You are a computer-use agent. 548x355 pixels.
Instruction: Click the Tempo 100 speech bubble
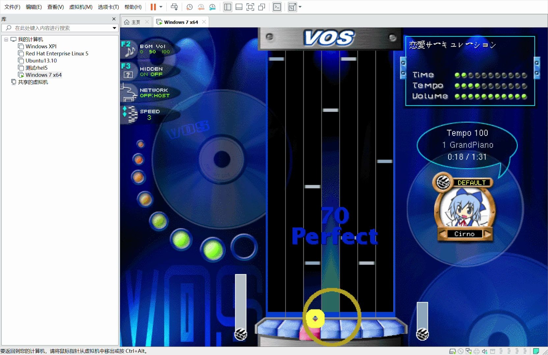[467, 145]
